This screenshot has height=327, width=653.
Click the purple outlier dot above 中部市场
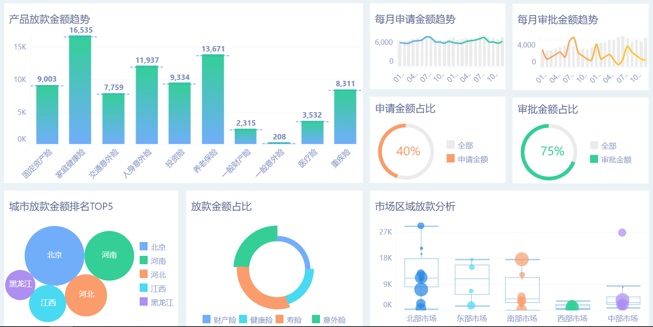pos(622,233)
